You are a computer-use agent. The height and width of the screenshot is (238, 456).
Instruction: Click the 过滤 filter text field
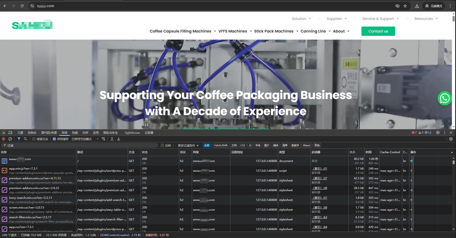(79, 145)
